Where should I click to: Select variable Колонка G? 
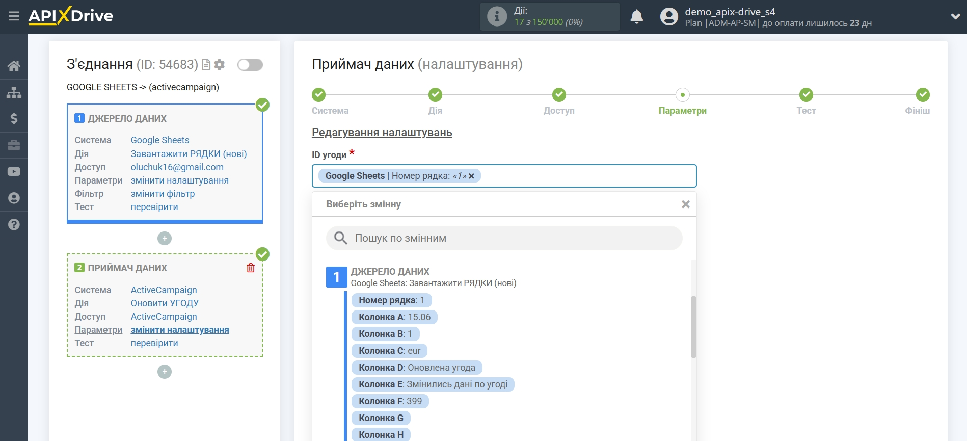click(381, 418)
